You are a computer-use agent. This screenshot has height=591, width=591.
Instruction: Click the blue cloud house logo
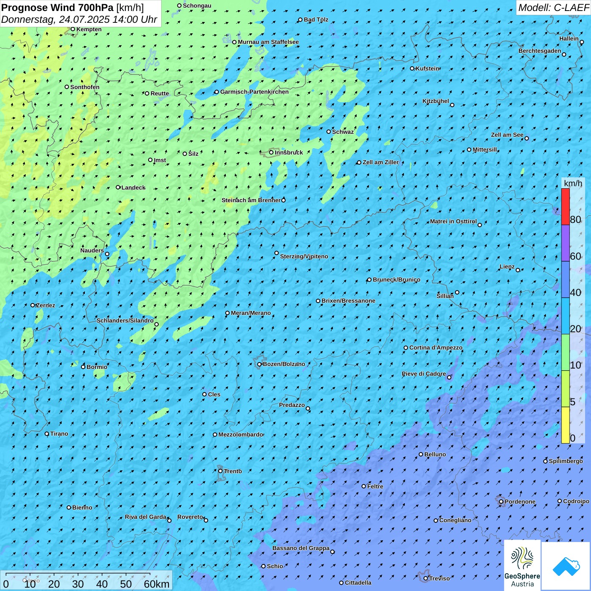[566, 566]
